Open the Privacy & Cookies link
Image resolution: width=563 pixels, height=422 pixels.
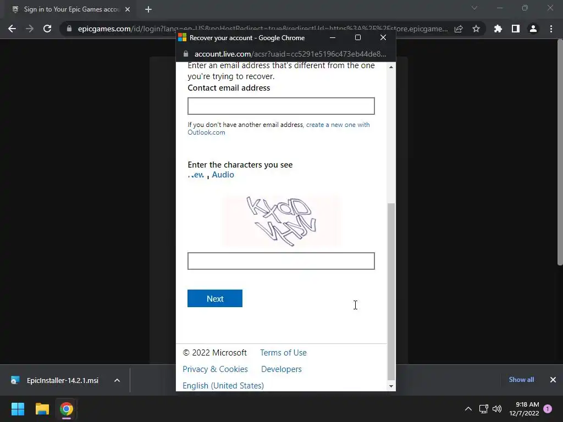coord(215,369)
